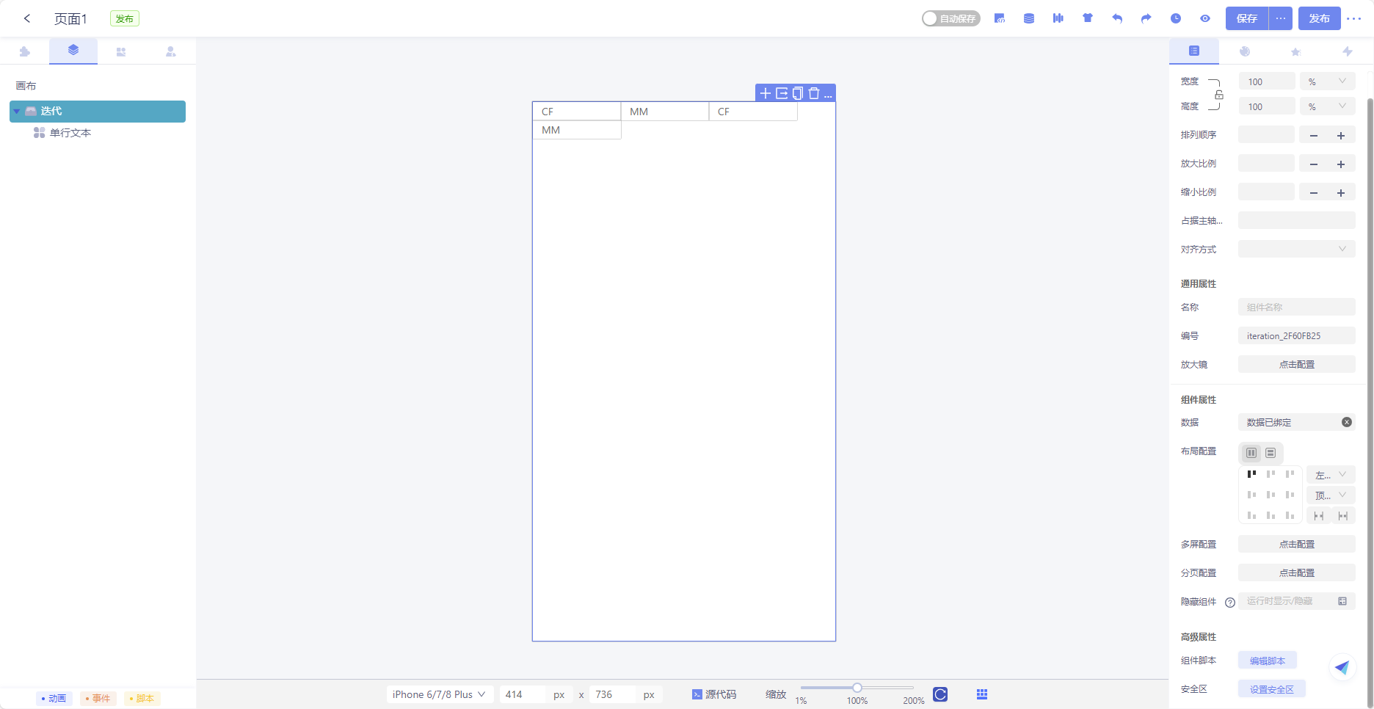Select the 迭代 layer row
This screenshot has height=709, width=1374.
click(98, 112)
